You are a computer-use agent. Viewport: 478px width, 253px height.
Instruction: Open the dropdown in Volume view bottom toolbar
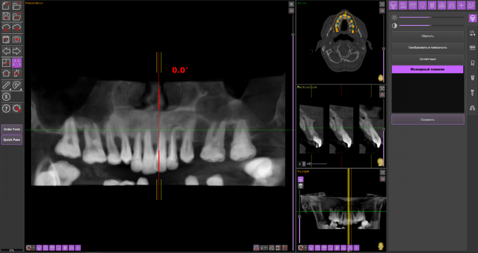coord(306,248)
